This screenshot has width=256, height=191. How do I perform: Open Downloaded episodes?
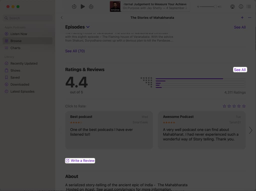point(27,85)
